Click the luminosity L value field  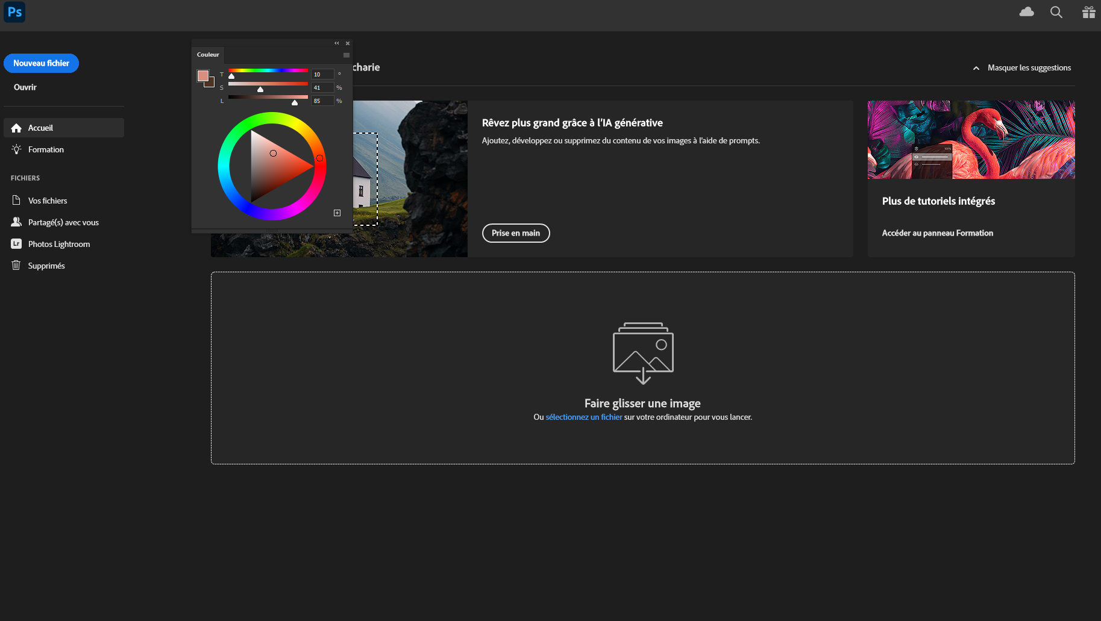pos(322,101)
